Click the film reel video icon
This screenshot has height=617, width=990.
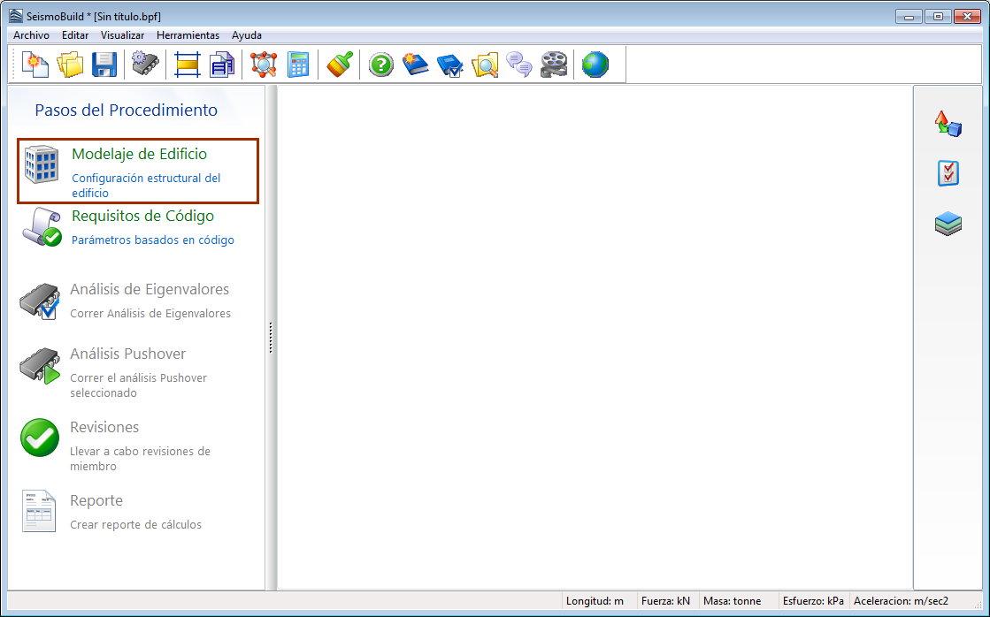(x=555, y=65)
